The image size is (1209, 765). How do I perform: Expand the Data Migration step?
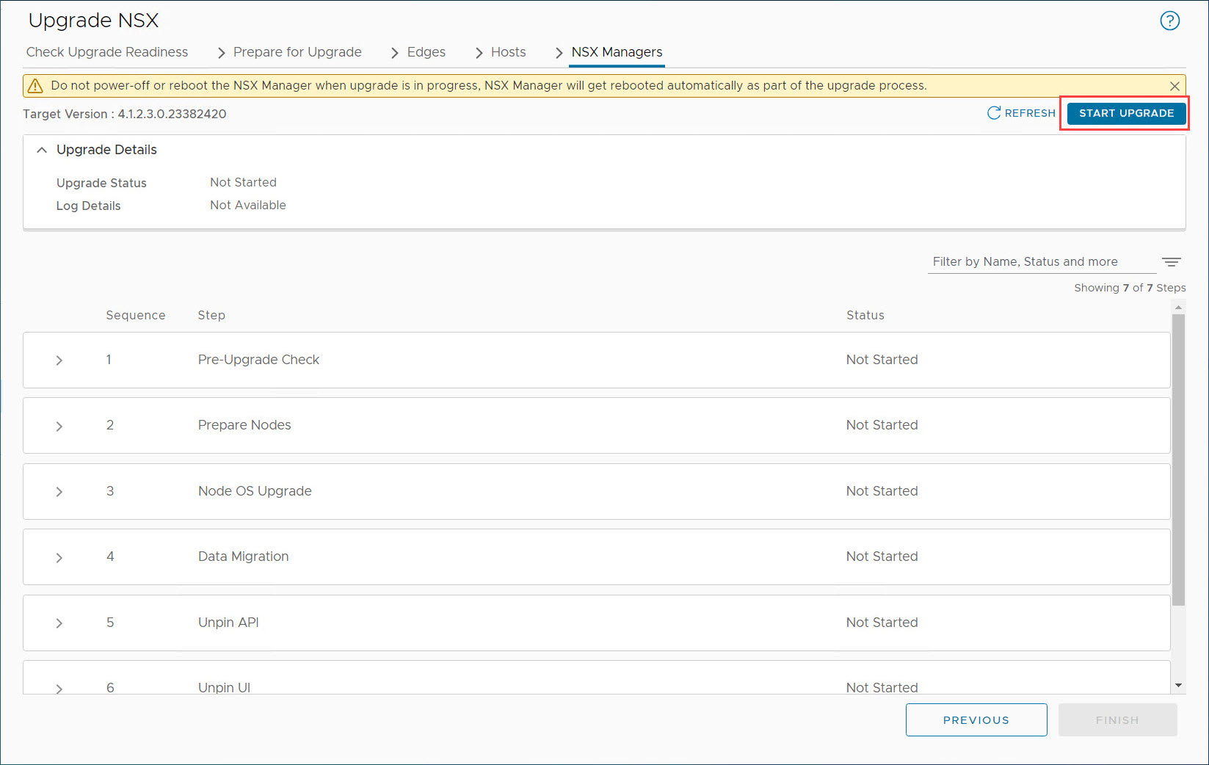pos(59,557)
